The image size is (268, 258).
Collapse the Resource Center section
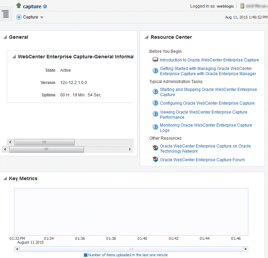147,37
